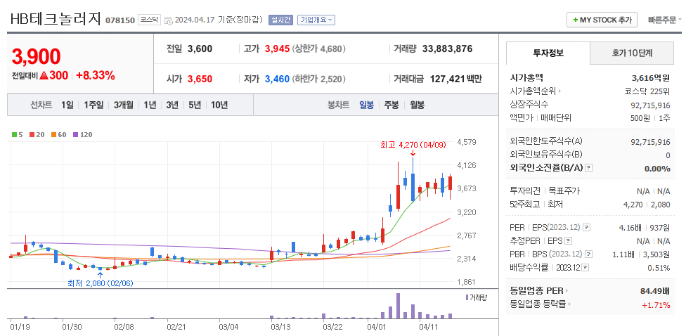
Task: Select the 월봉 monthly candle chart
Action: tap(417, 105)
